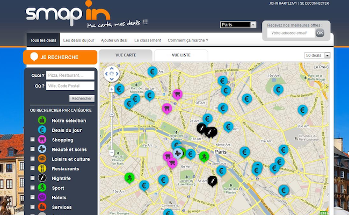Open the green sport marker near Paris label
This screenshot has height=215, width=349.
[x=204, y=156]
